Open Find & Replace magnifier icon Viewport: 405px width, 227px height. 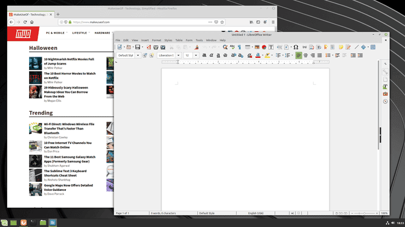point(225,47)
